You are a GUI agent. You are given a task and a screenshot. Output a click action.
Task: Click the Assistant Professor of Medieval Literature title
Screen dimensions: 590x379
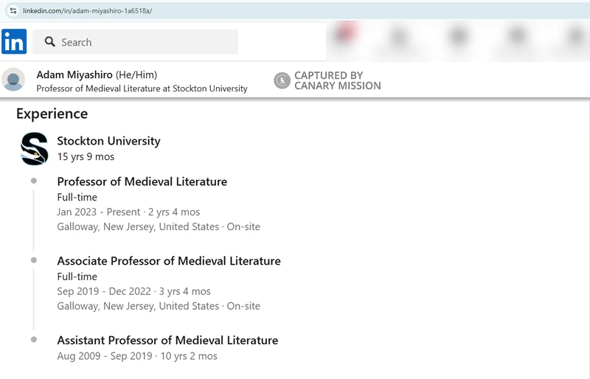point(167,340)
